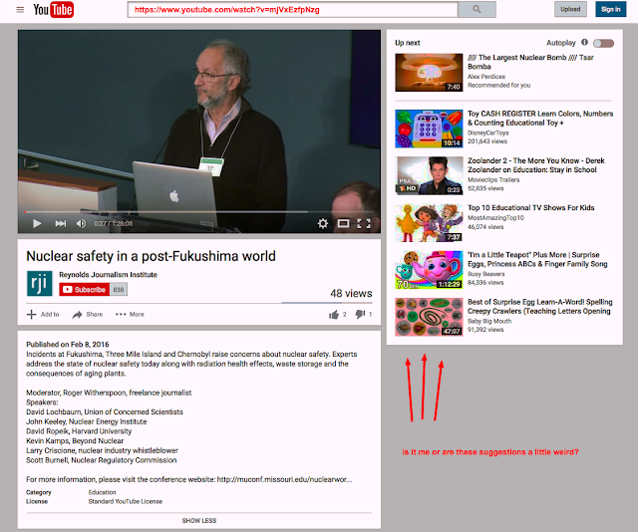Mute the video volume
Viewport: 638px width, 532px height.
point(81,223)
